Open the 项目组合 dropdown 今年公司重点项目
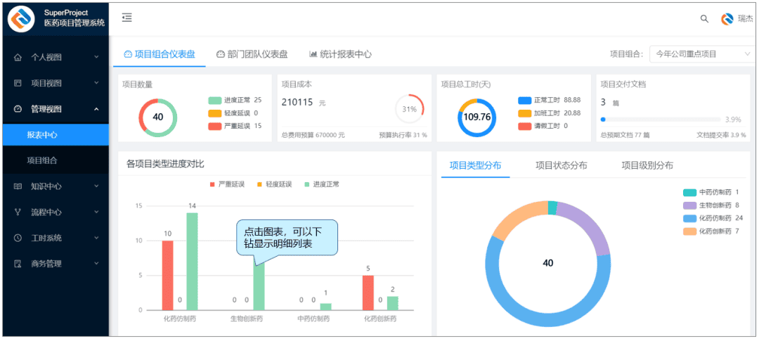759x339 pixels. [701, 54]
